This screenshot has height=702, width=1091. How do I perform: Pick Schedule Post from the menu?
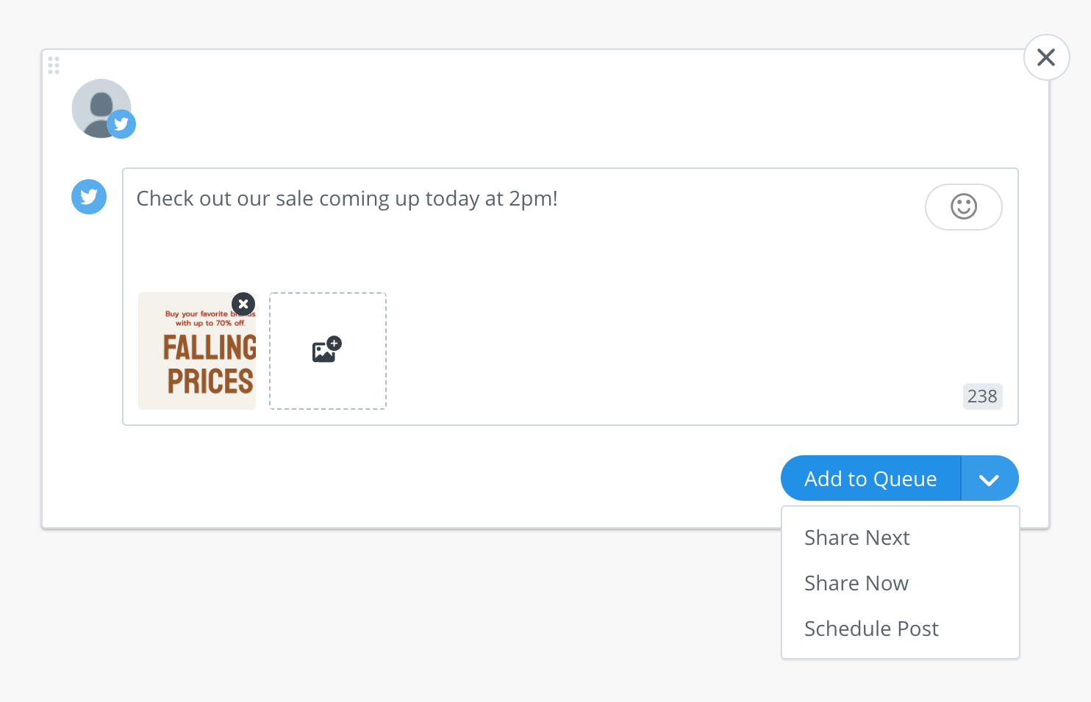pos(871,629)
